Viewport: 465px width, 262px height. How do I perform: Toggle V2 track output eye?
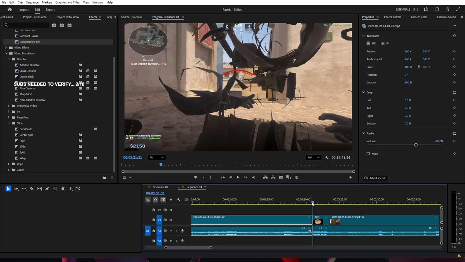[171, 210]
